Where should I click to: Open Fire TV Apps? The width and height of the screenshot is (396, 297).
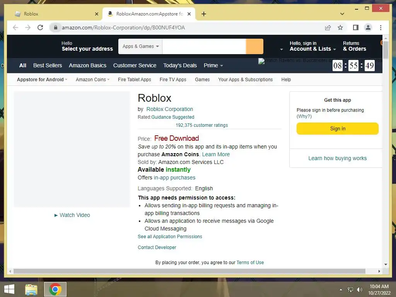pos(173,80)
